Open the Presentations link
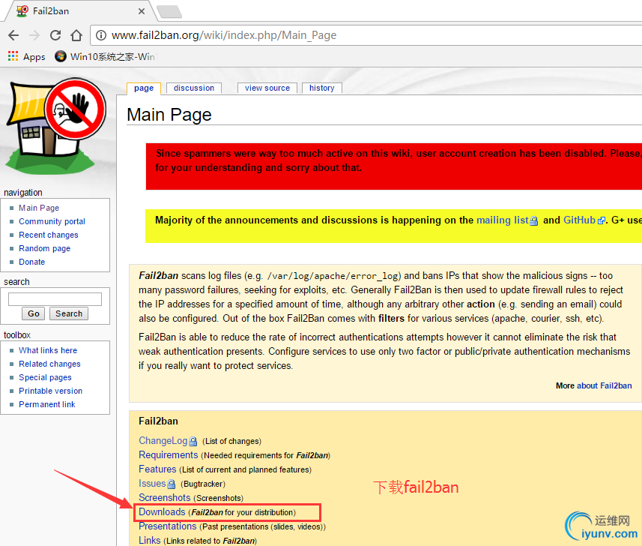This screenshot has height=546, width=642. [168, 526]
